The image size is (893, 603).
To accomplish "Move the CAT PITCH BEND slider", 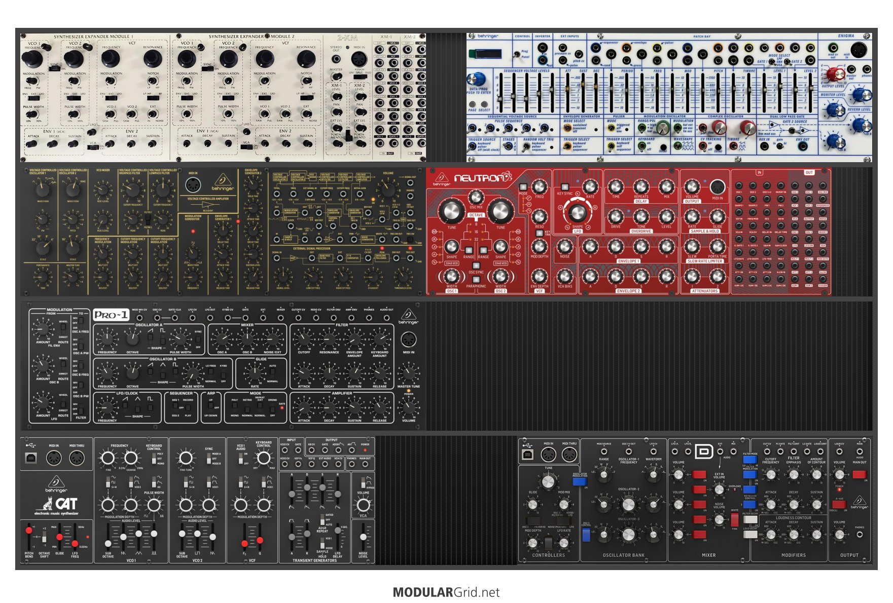I will pyautogui.click(x=29, y=530).
